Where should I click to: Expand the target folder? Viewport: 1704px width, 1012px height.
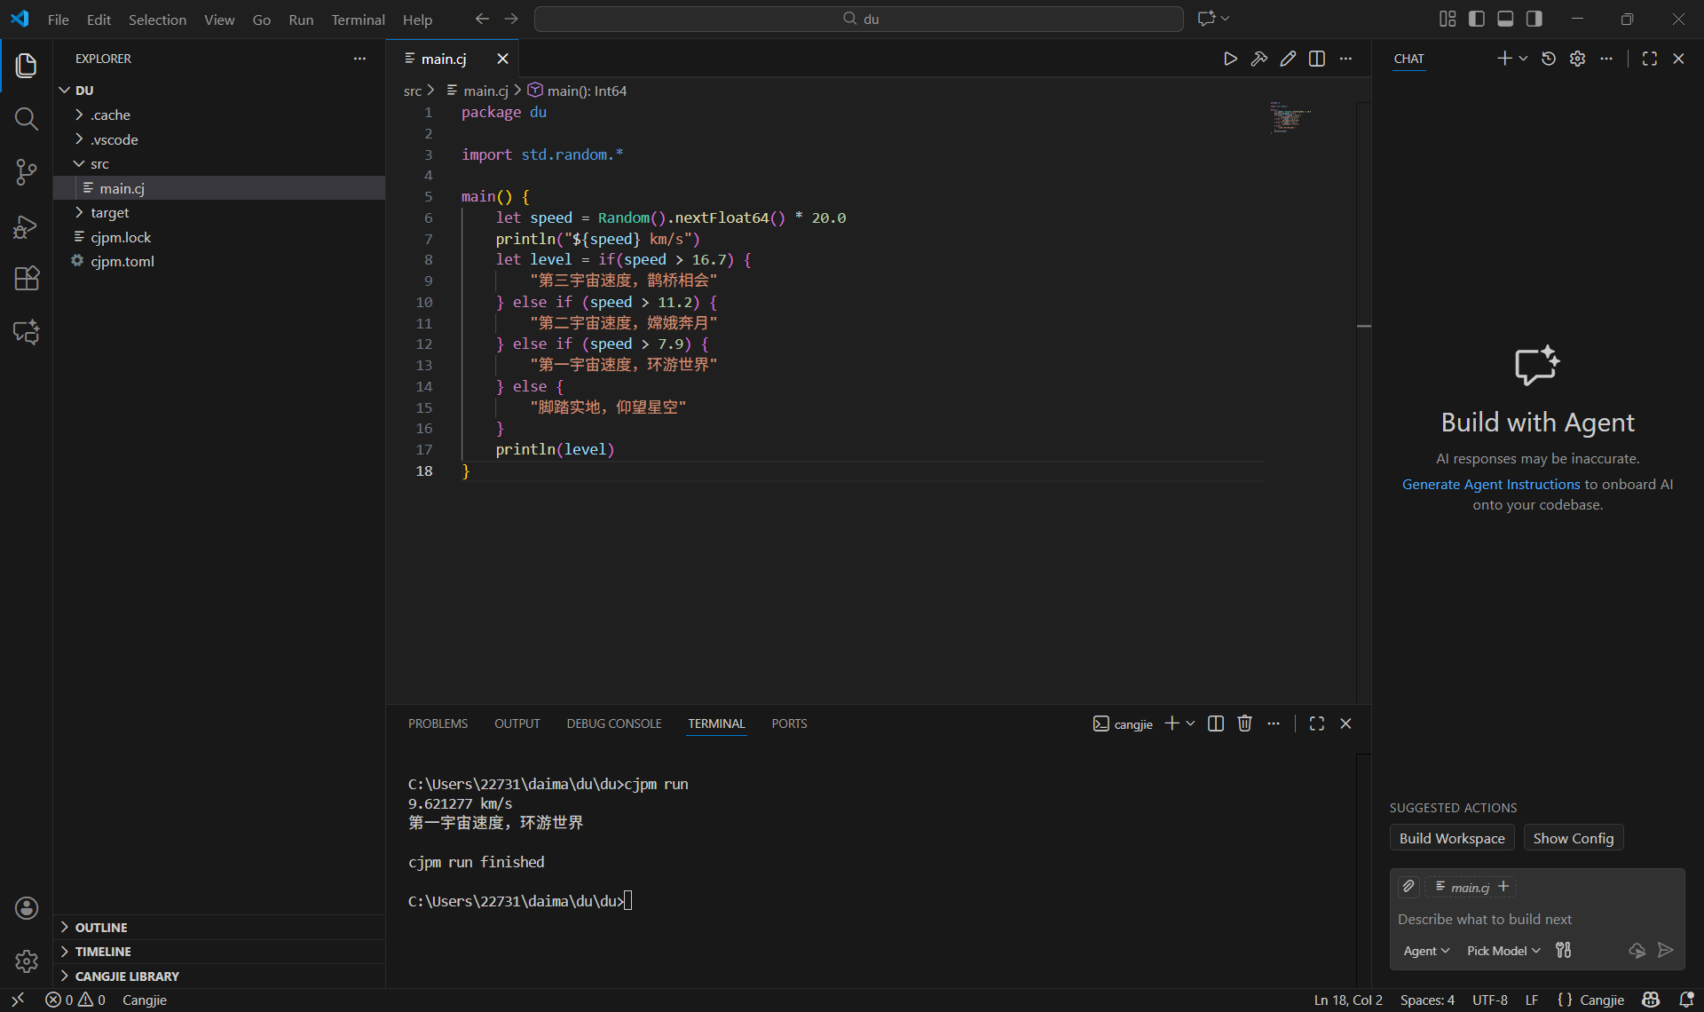pyautogui.click(x=110, y=213)
